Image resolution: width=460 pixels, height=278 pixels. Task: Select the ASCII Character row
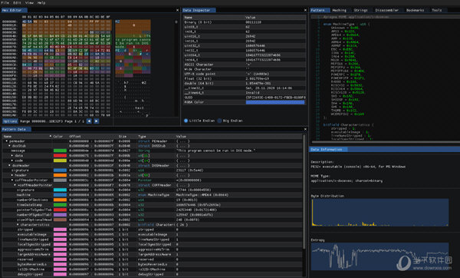[245, 65]
